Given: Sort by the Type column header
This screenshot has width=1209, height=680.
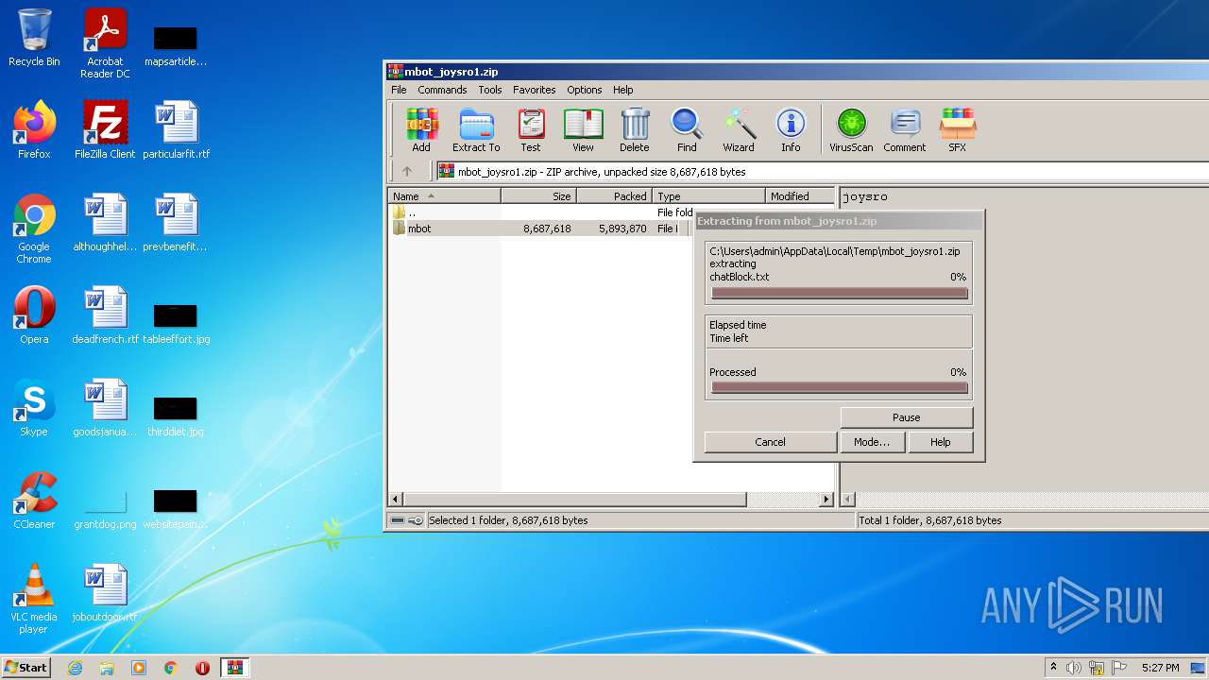Looking at the screenshot, I should tap(708, 196).
